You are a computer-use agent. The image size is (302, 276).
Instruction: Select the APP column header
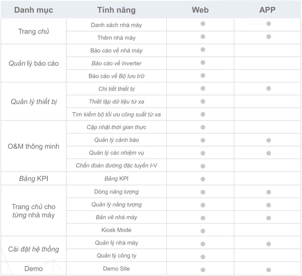267,10
